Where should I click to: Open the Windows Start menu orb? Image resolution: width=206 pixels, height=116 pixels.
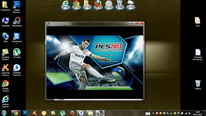tap(4, 113)
